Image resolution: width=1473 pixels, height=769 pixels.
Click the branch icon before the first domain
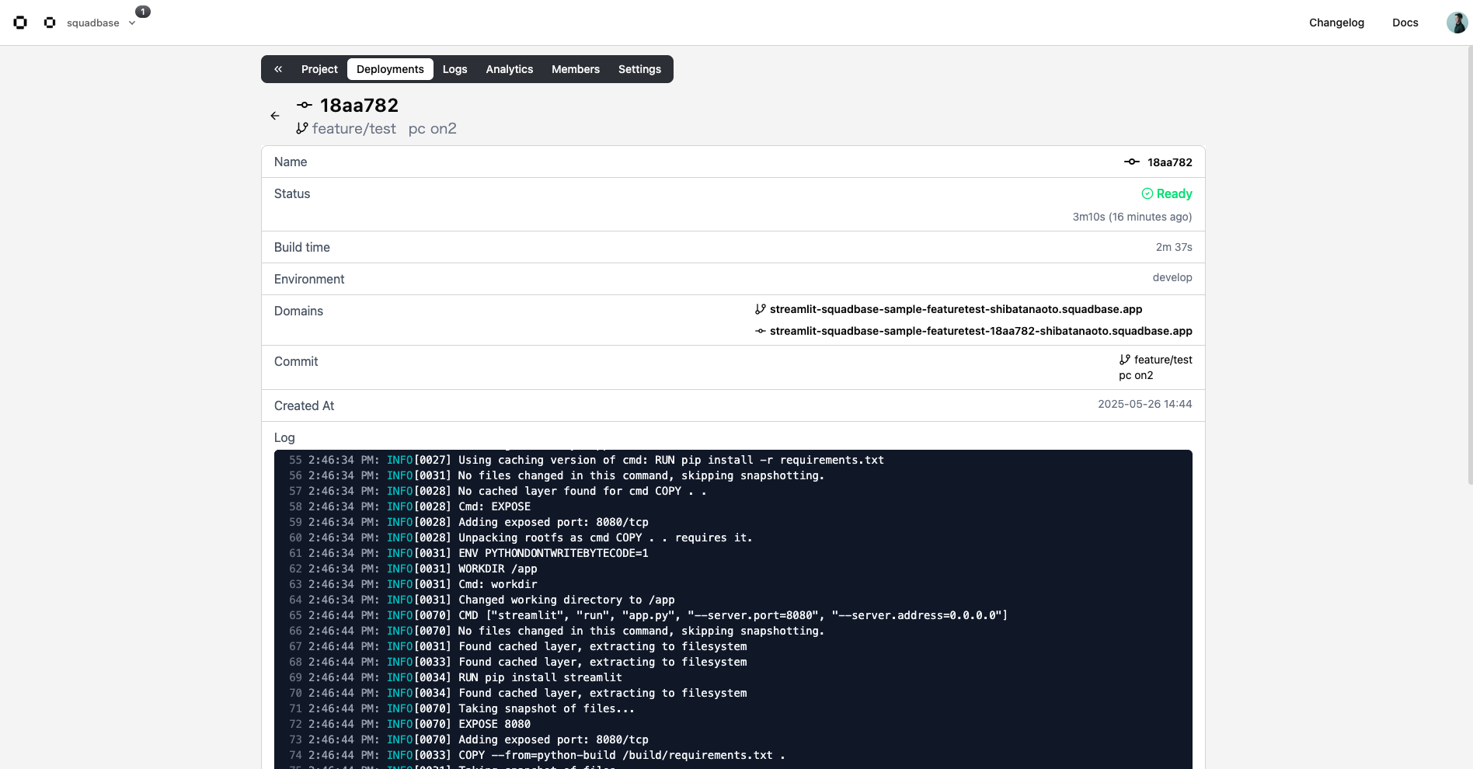click(x=761, y=309)
